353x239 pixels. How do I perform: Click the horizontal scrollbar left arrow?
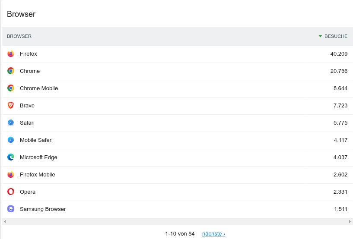click(5, 221)
